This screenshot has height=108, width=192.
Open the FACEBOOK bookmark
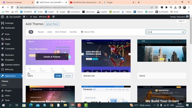[26, 12]
